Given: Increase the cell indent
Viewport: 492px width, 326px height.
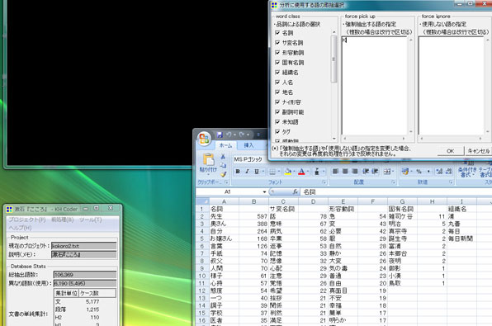Looking at the screenshot, I should point(375,172).
